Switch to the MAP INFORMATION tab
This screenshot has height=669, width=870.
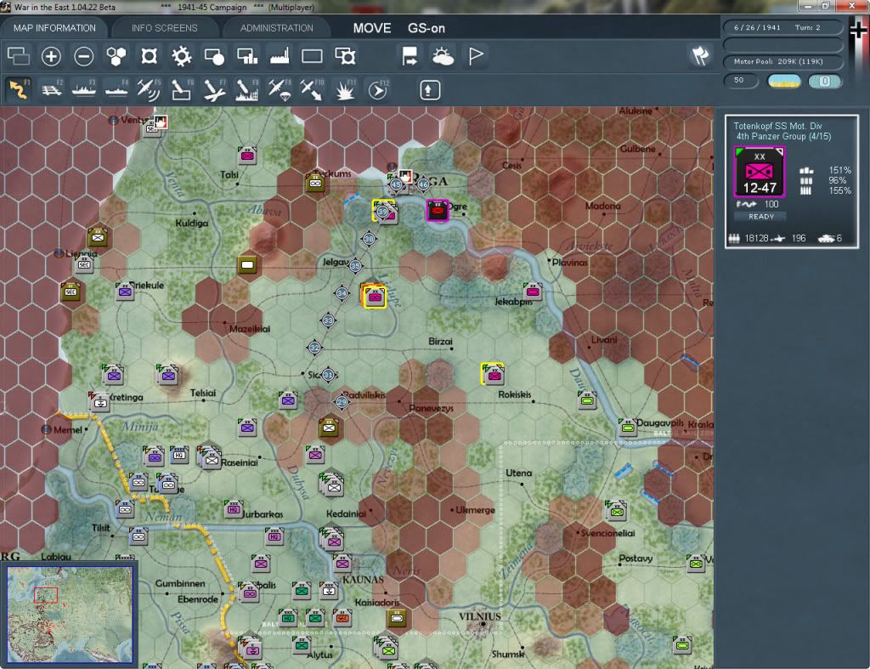[x=54, y=28]
